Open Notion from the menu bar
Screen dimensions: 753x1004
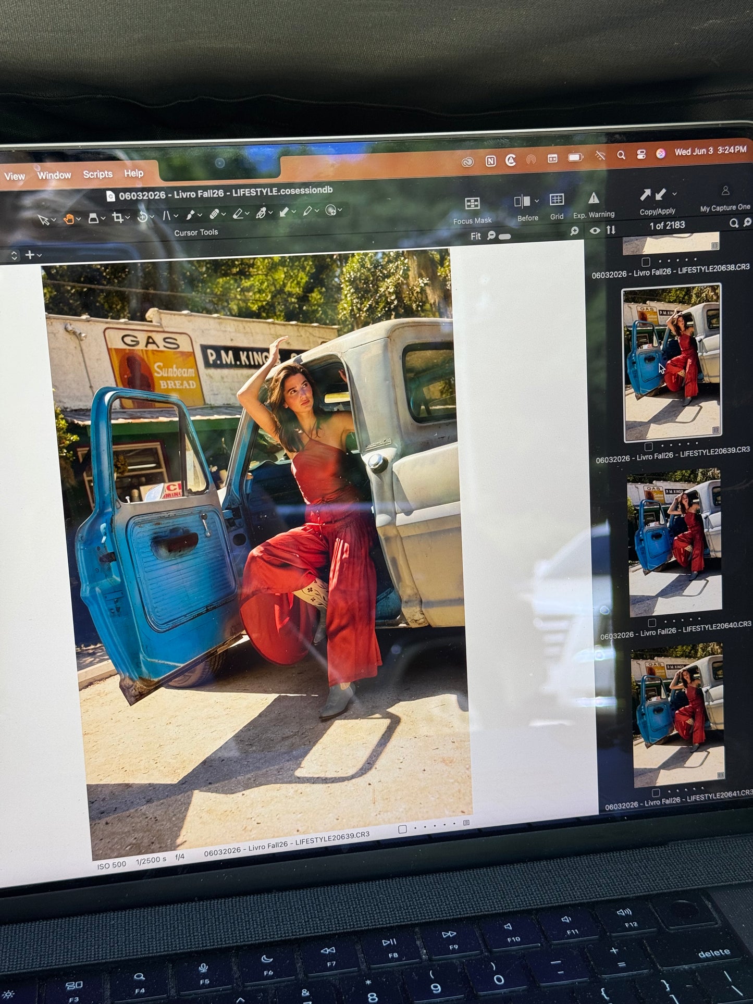point(490,161)
